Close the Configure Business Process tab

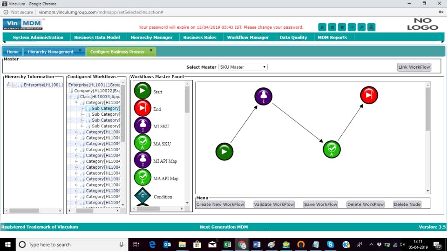tap(151, 50)
